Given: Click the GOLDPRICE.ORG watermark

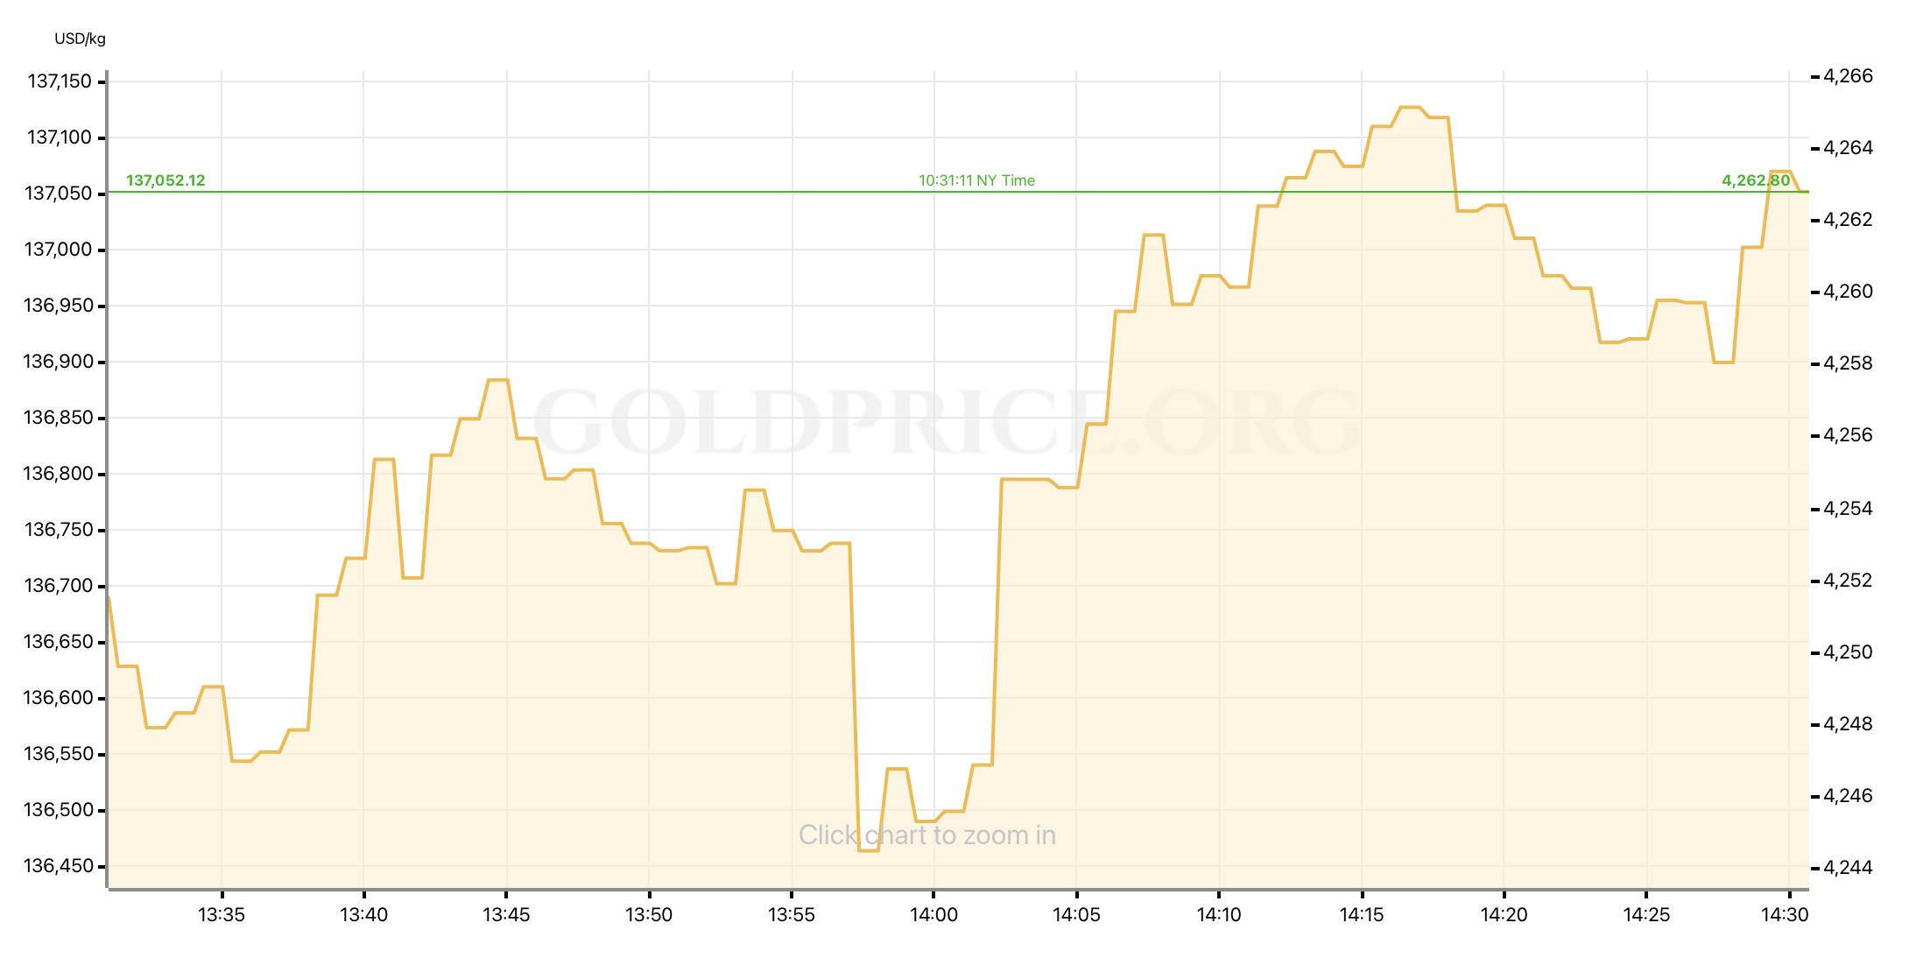Looking at the screenshot, I should tap(946, 422).
